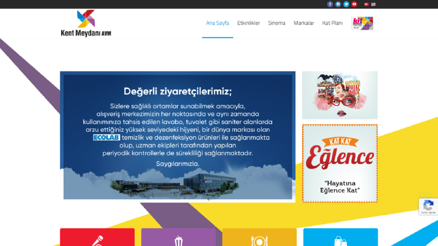Image resolution: width=438 pixels, height=246 pixels.
Task: Click the collage face artwork banner
Action: point(340,95)
